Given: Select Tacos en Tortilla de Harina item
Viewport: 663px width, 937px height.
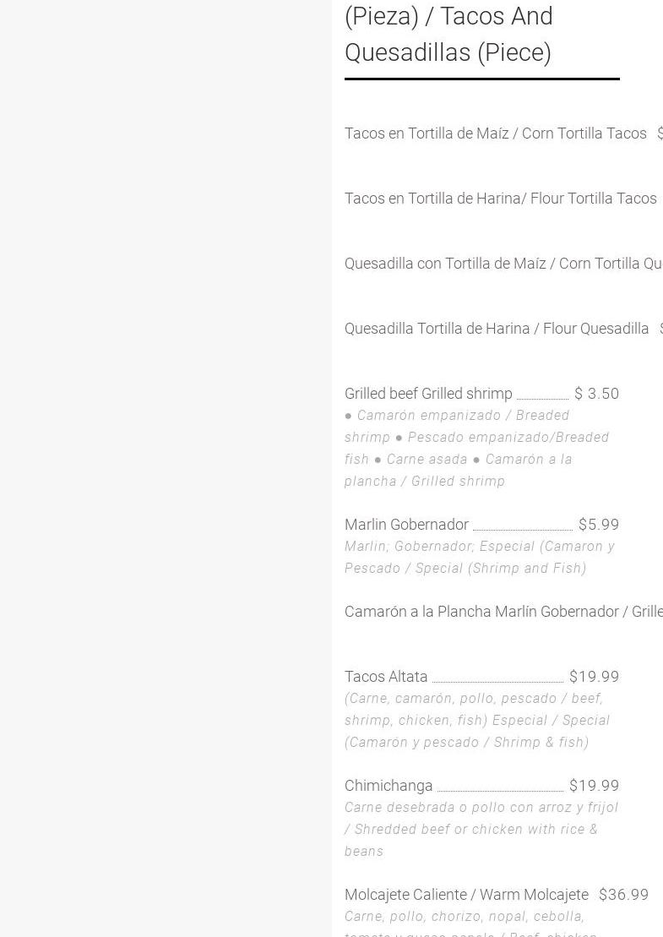Looking at the screenshot, I should 501,199.
